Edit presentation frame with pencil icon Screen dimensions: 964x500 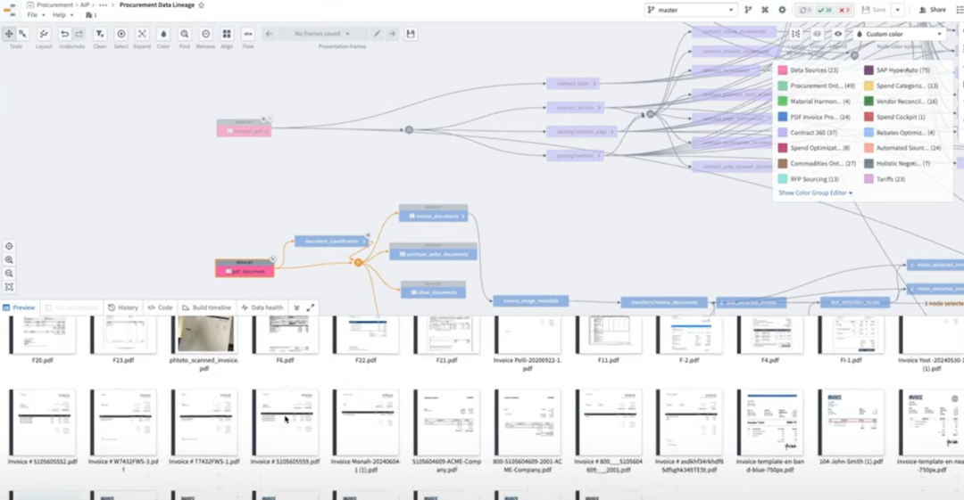tap(377, 34)
